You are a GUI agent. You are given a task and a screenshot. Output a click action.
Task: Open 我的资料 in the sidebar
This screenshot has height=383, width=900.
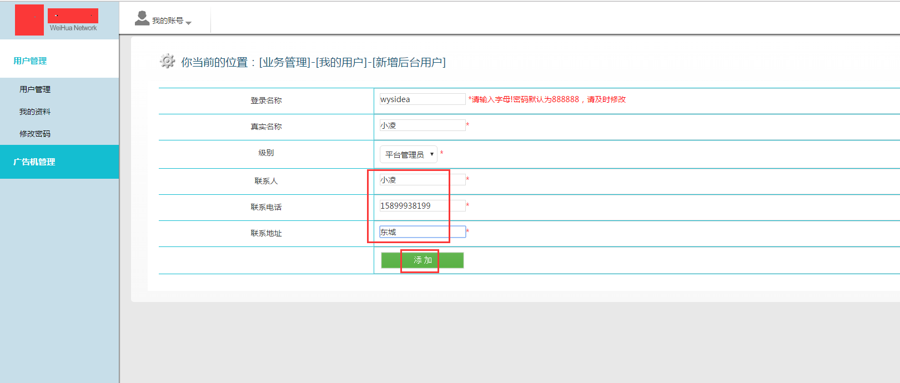pos(35,112)
